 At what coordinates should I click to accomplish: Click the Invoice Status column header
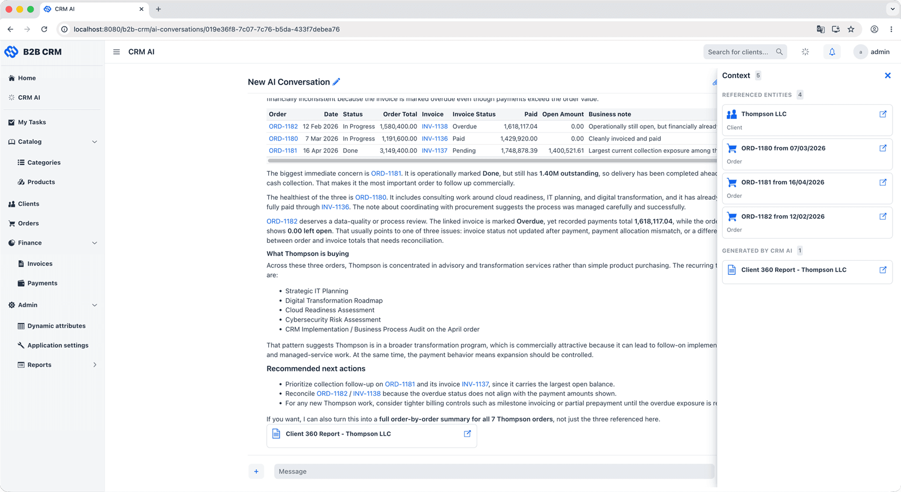[x=474, y=114]
